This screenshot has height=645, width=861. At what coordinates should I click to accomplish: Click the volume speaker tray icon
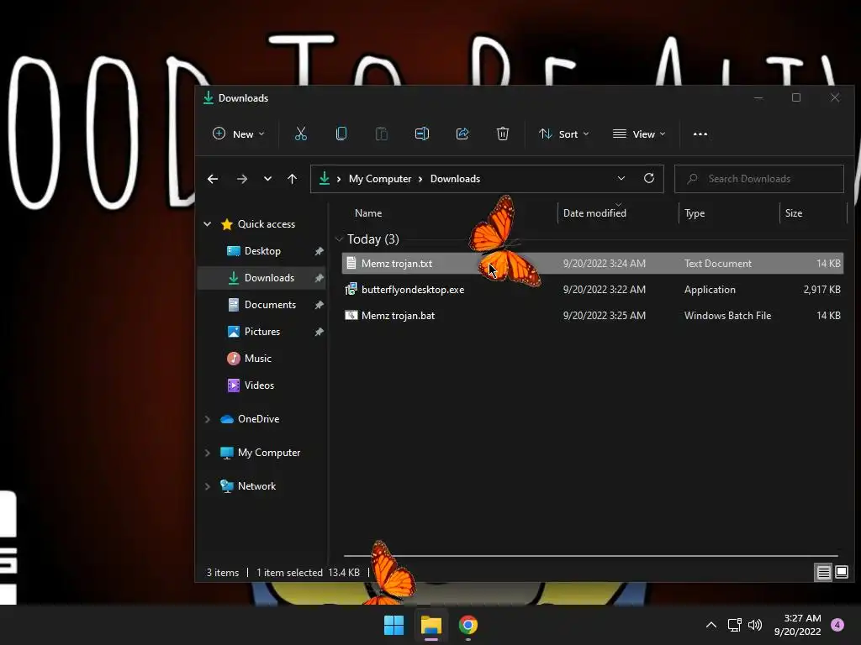(x=755, y=625)
